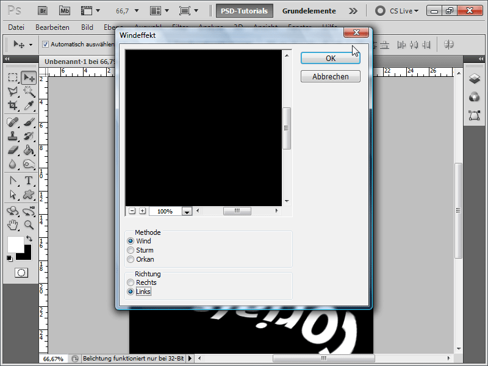This screenshot has width=488, height=366.
Task: Launch Mini Bridge
Action: point(65,11)
